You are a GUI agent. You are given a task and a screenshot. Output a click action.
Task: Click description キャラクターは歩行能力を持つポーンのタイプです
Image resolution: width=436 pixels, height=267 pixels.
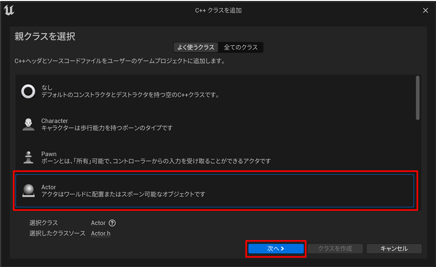[x=107, y=128]
